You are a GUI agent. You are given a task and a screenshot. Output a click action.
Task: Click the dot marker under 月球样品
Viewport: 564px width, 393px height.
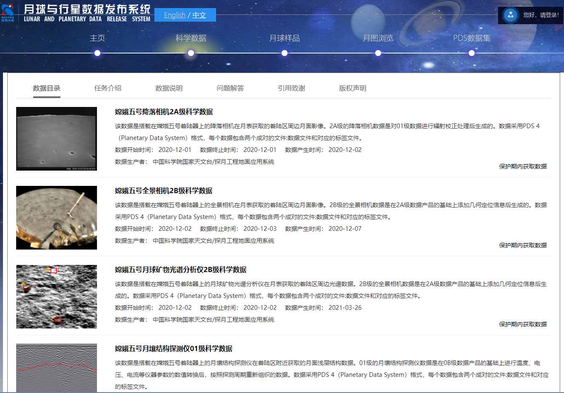pos(285,53)
